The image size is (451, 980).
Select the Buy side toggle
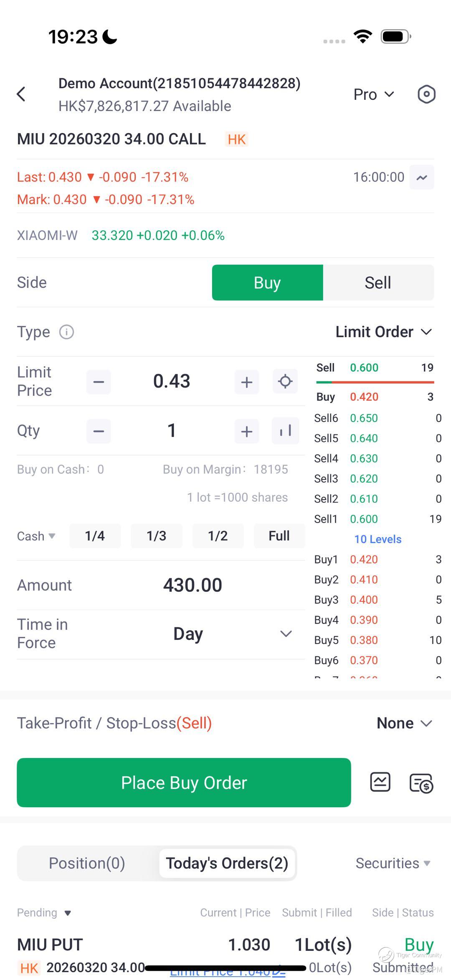click(267, 283)
